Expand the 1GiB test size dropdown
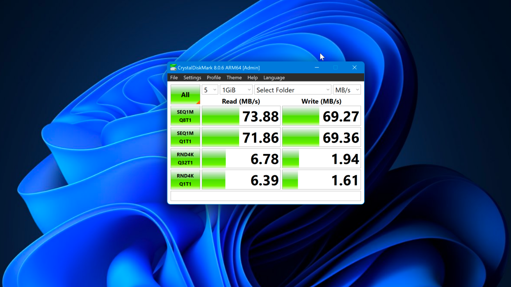 pos(236,90)
